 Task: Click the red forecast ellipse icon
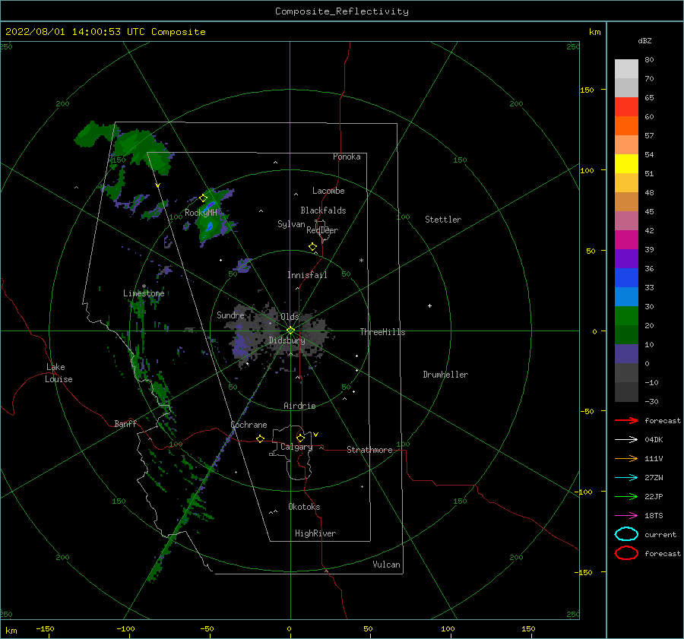coord(626,553)
